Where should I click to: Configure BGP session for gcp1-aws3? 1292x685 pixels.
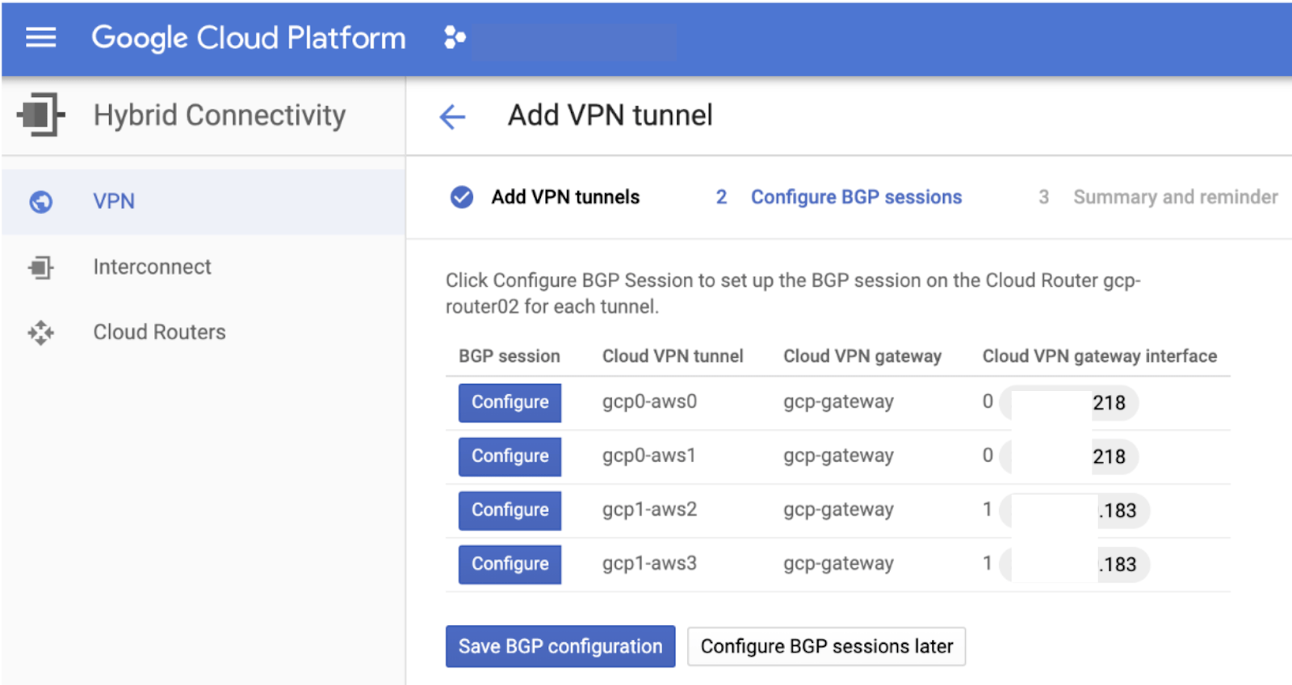tap(510, 565)
